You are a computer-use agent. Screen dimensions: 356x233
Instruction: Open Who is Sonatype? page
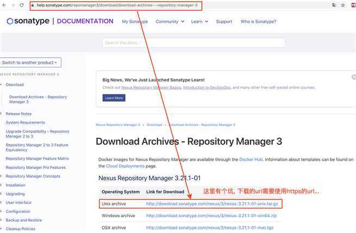tap(258, 22)
